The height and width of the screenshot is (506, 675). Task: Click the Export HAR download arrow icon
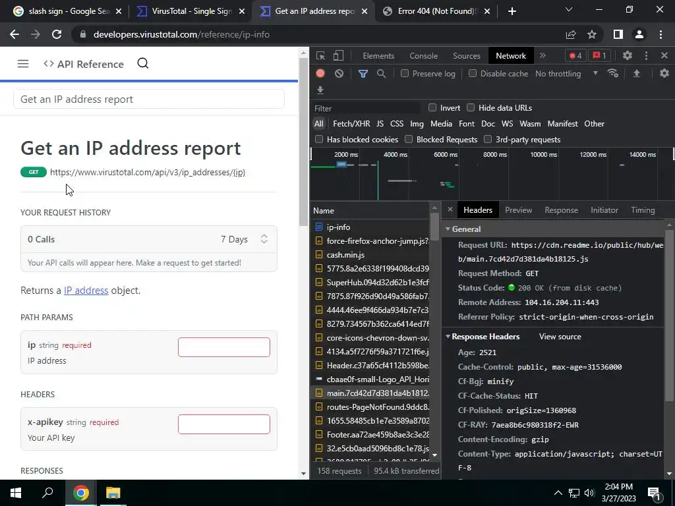tap(320, 90)
